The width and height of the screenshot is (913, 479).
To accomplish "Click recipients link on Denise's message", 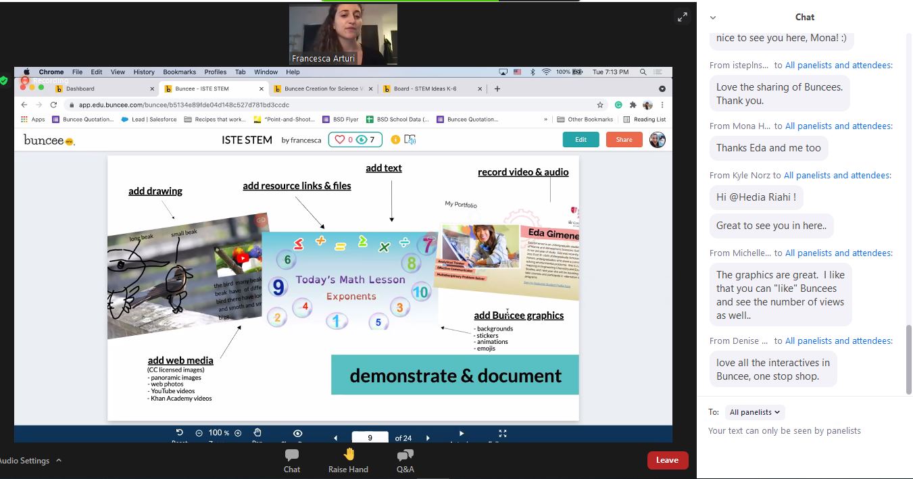I will coord(839,341).
